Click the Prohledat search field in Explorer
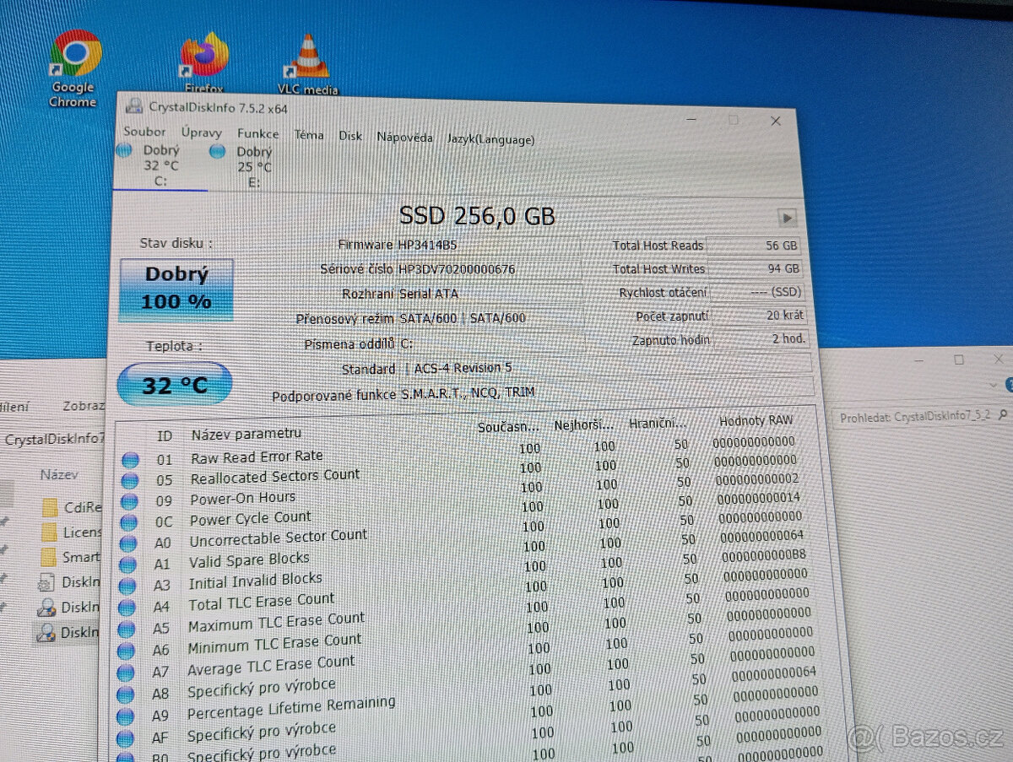This screenshot has width=1013, height=762. (x=920, y=415)
